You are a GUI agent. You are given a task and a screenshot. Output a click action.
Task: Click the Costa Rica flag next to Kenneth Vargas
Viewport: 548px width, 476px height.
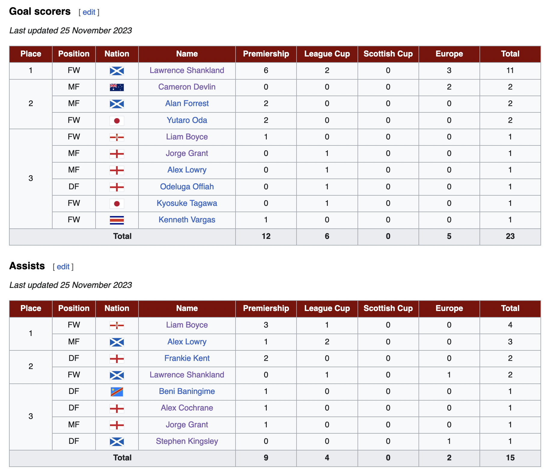[x=117, y=220]
